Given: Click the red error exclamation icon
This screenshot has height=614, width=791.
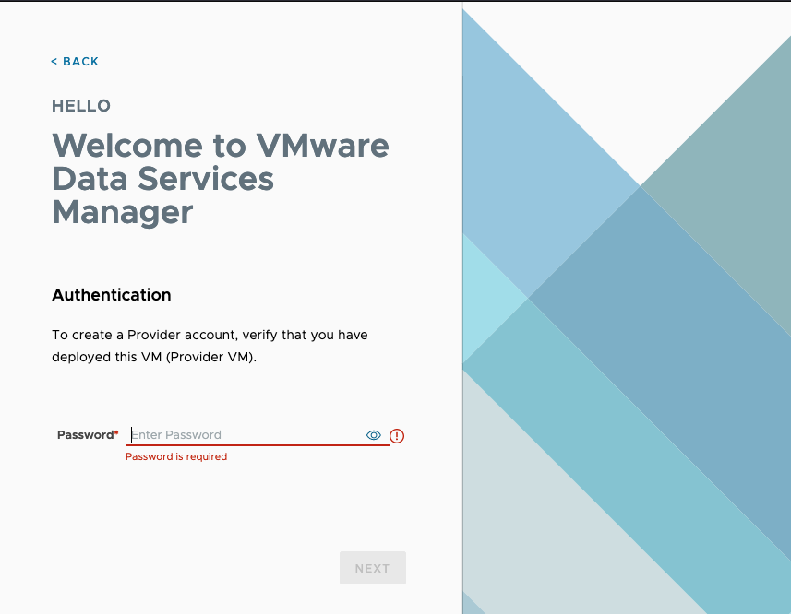Looking at the screenshot, I should point(397,436).
